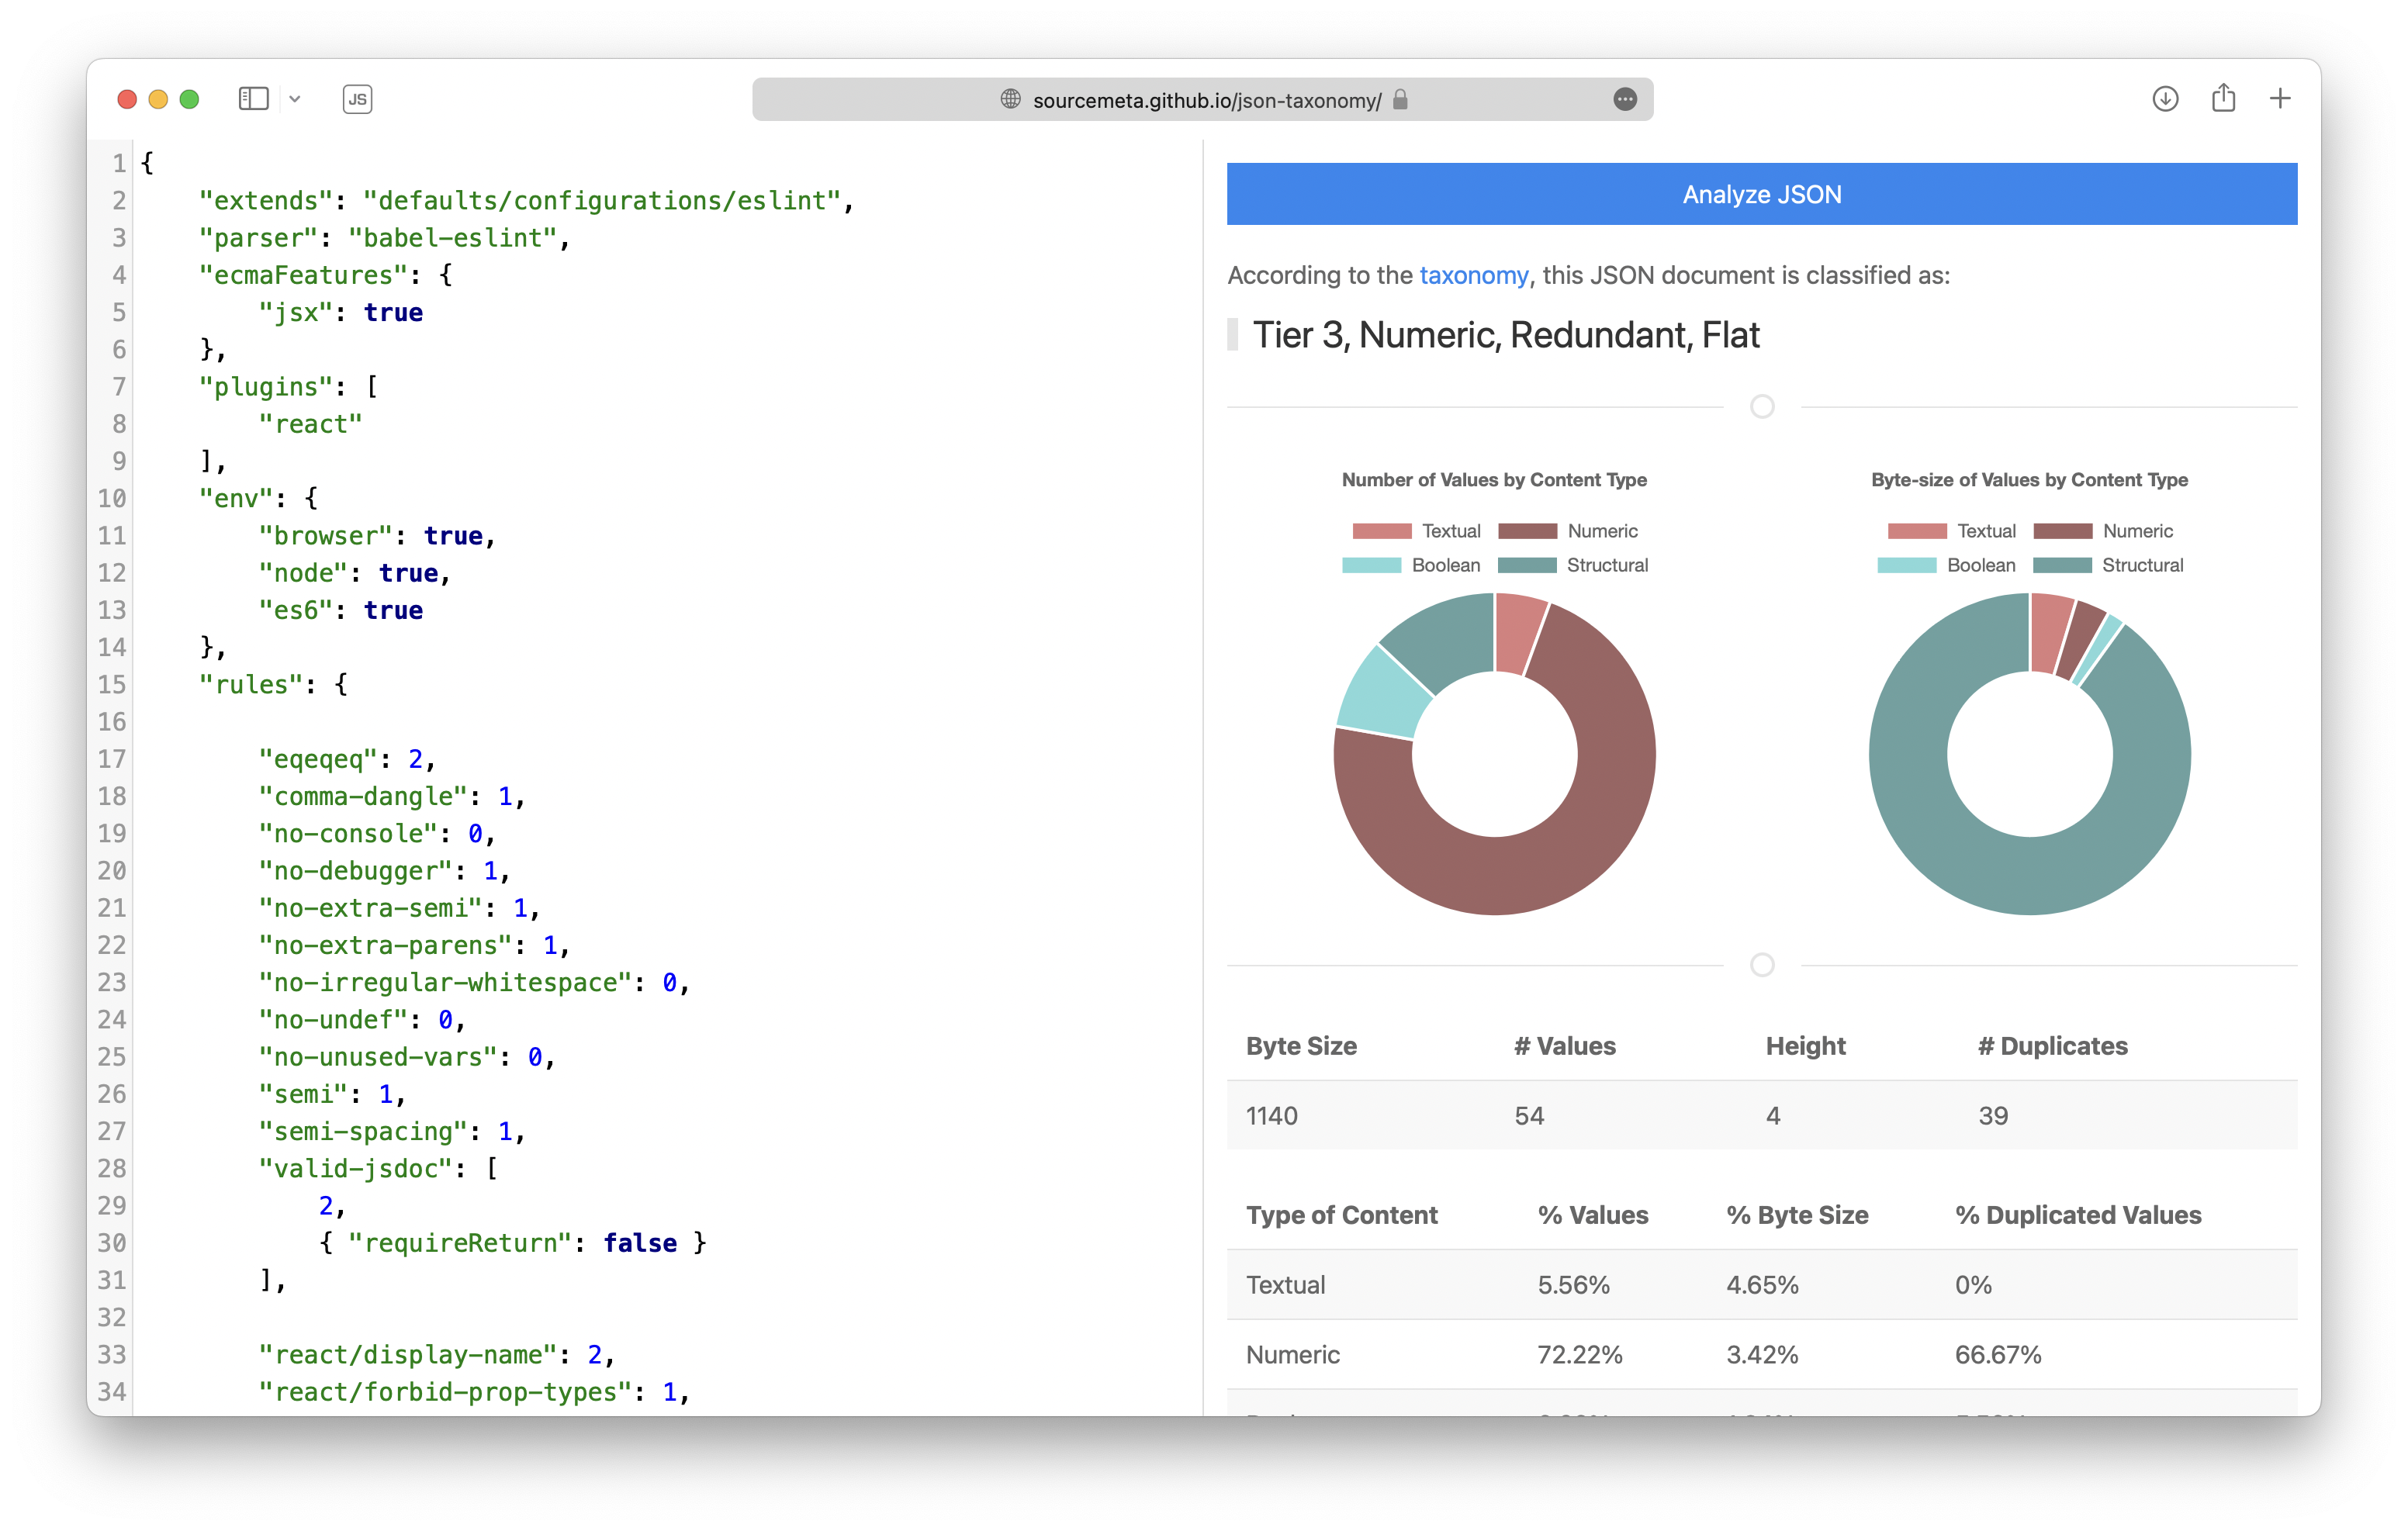Image resolution: width=2408 pixels, height=1531 pixels.
Task: Click the sourcemeta.github.io address field
Action: [x=1206, y=100]
